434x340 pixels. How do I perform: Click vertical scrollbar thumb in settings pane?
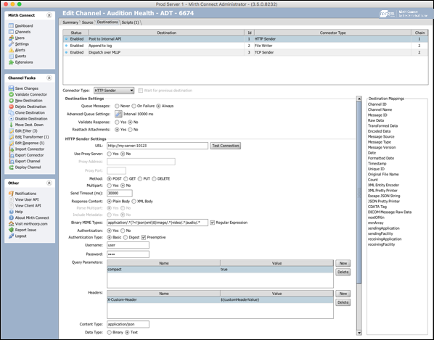pos(359,192)
